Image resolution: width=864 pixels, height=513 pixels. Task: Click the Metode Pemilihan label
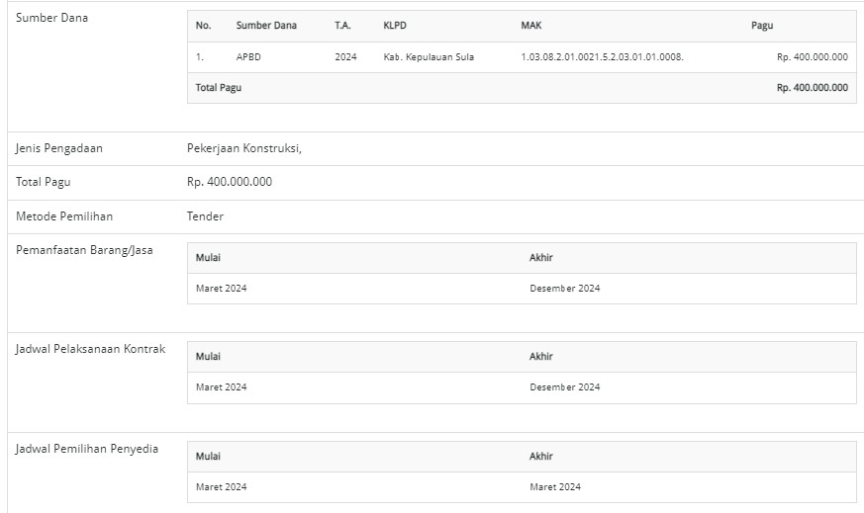click(x=63, y=215)
